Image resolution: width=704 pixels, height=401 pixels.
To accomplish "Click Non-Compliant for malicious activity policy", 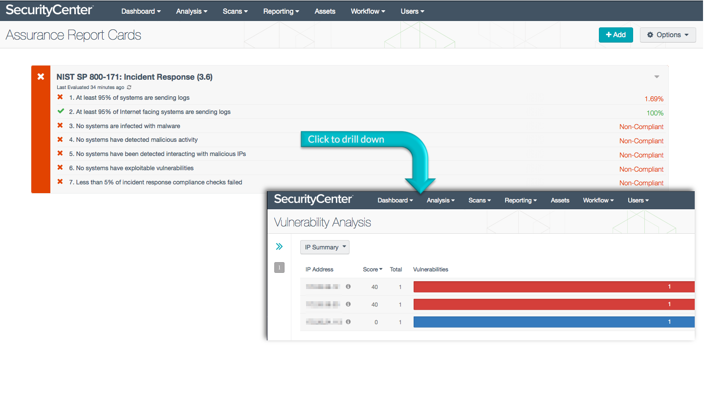I will [641, 141].
